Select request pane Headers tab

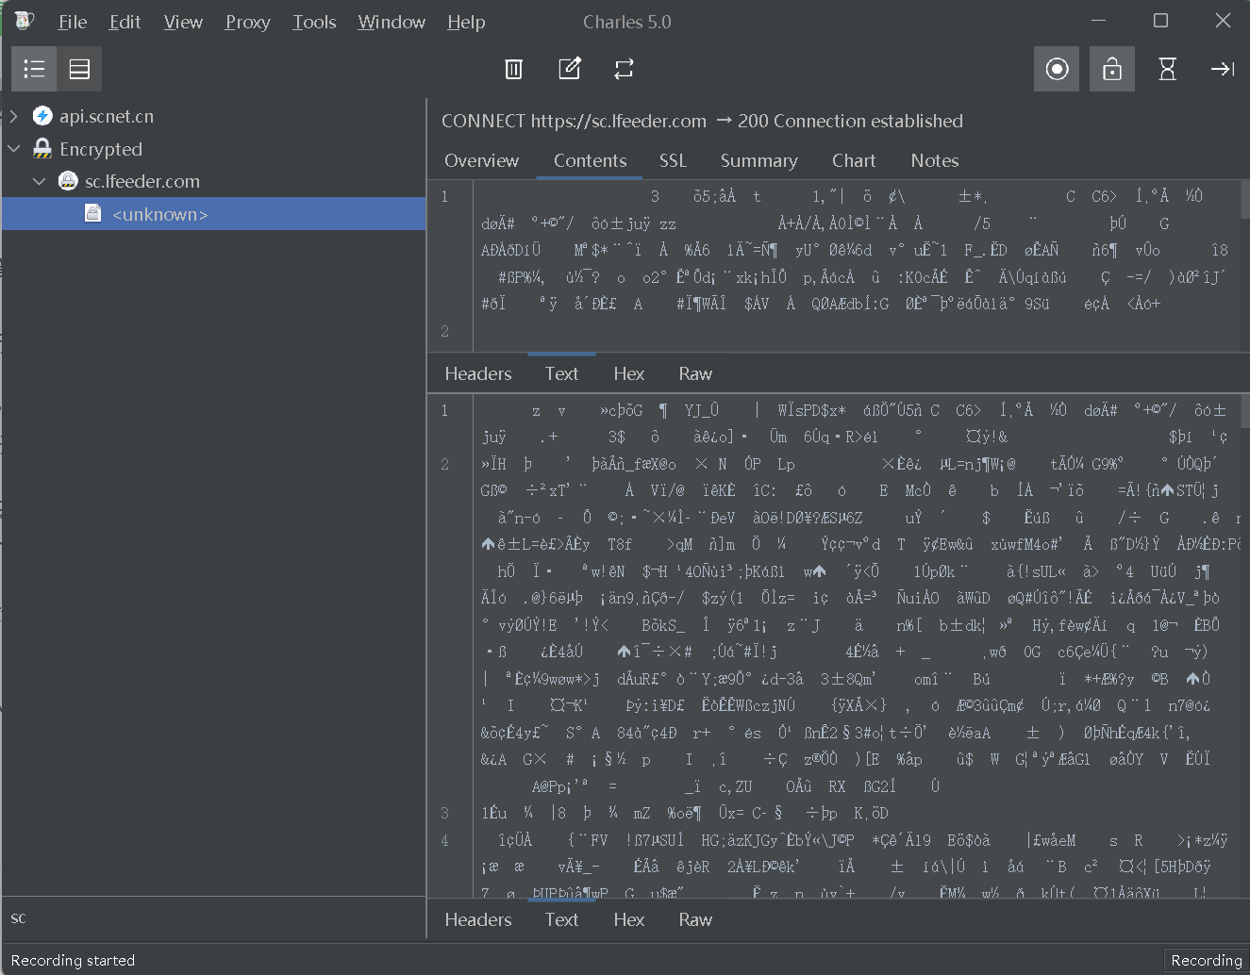(x=478, y=373)
